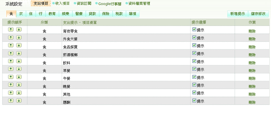Move 早餐 row down one position

coord(19,69)
